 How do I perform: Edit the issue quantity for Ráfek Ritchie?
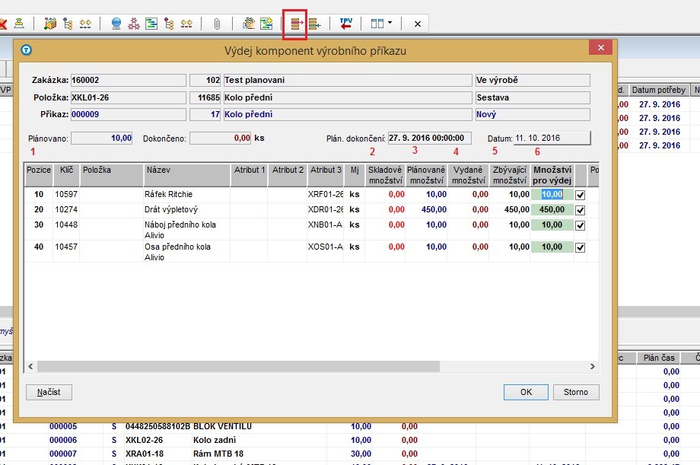coord(552,194)
